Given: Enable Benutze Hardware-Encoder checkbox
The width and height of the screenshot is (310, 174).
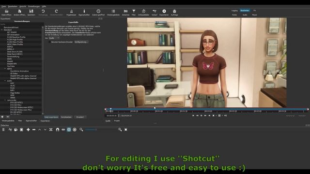Looking at the screenshot, I should [49, 42].
